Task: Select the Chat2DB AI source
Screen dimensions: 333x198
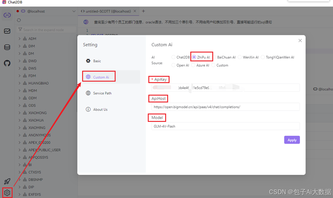Action: 174,57
